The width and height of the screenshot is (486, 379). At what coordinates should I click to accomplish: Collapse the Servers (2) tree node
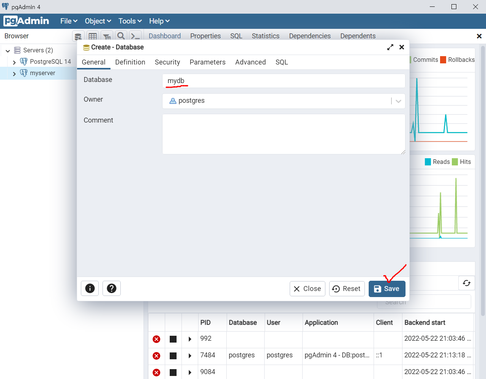coord(8,50)
